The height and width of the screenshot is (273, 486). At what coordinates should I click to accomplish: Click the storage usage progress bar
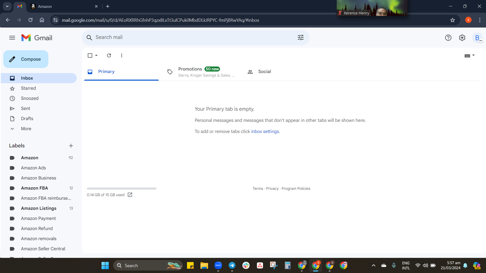(121, 189)
